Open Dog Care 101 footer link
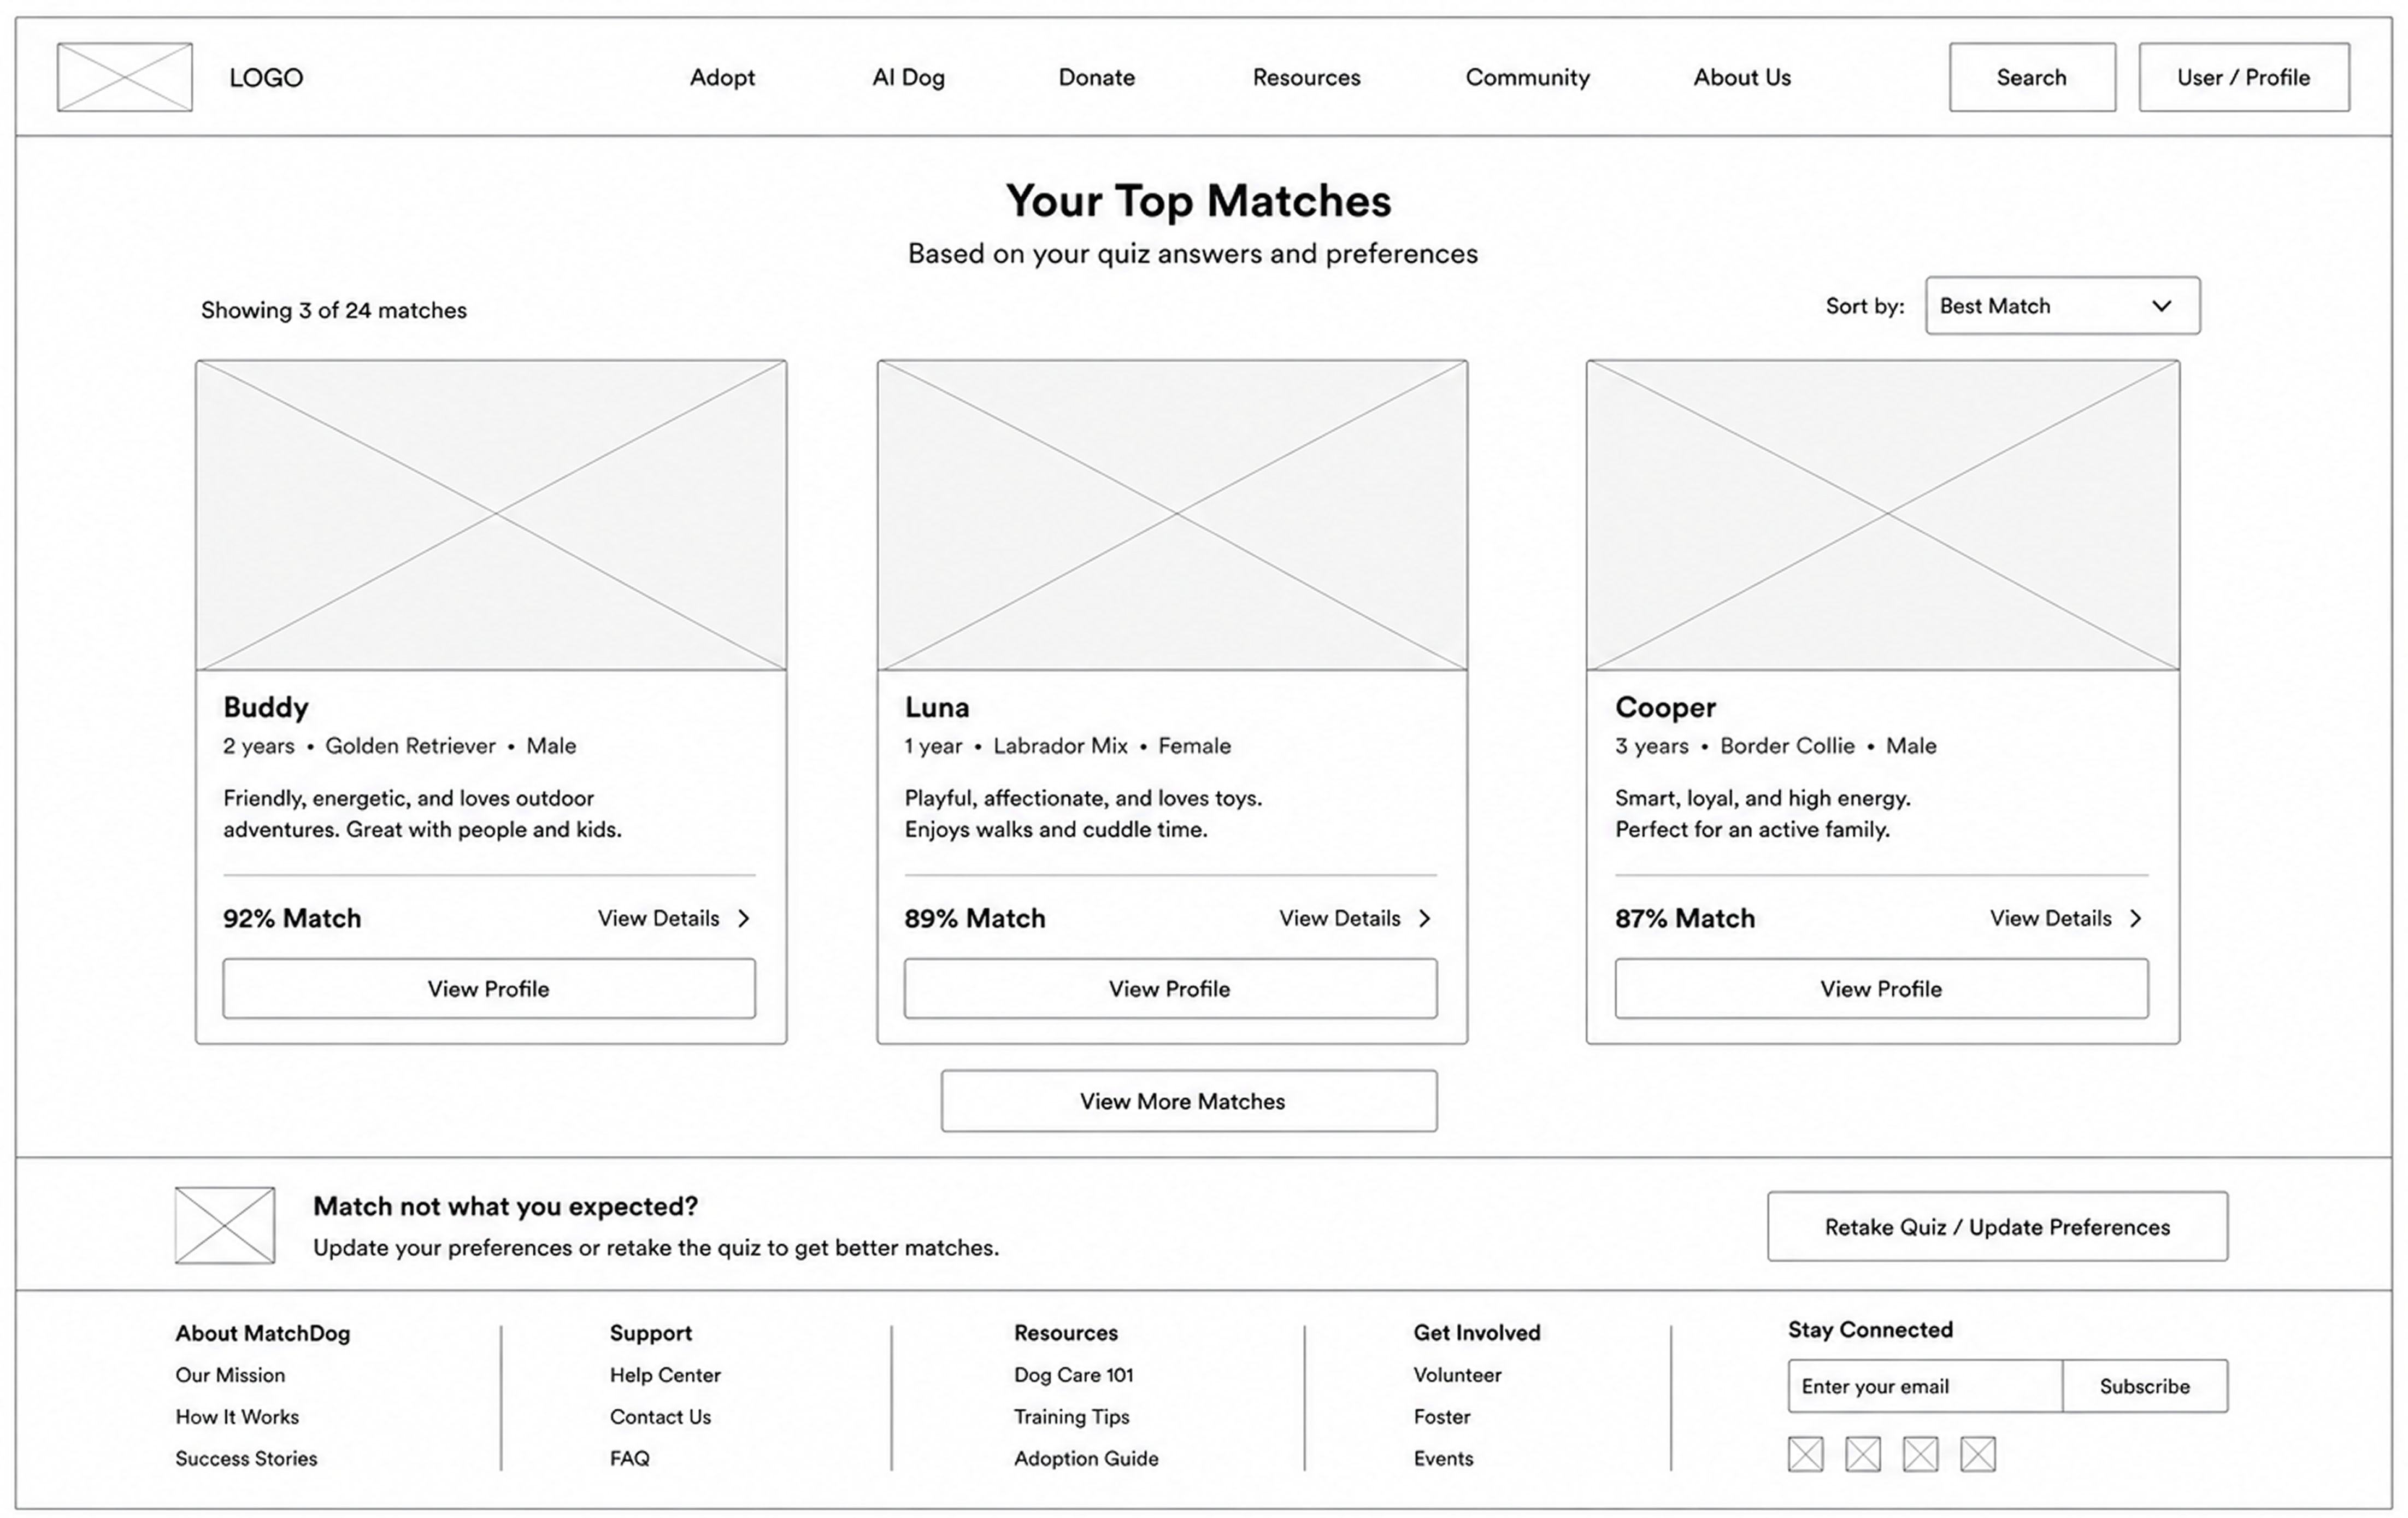 point(1074,1375)
